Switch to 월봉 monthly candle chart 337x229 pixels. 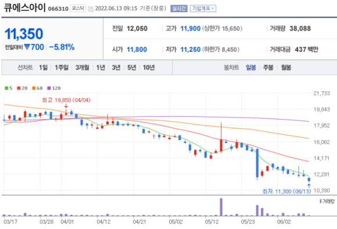point(286,67)
